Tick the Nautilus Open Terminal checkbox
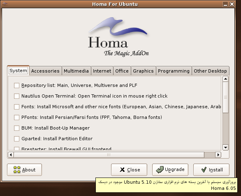The height and width of the screenshot is (196, 241). [x=16, y=96]
